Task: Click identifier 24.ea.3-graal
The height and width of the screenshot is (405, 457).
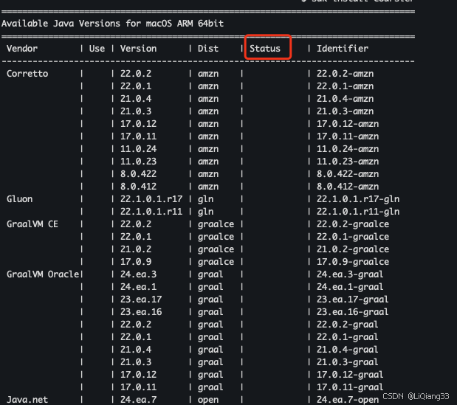Action: [350, 274]
